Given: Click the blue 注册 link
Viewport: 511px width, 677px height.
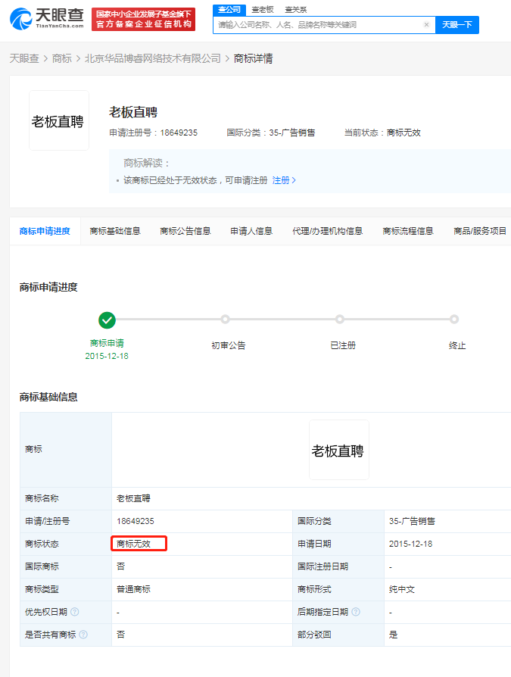Looking at the screenshot, I should click(284, 180).
